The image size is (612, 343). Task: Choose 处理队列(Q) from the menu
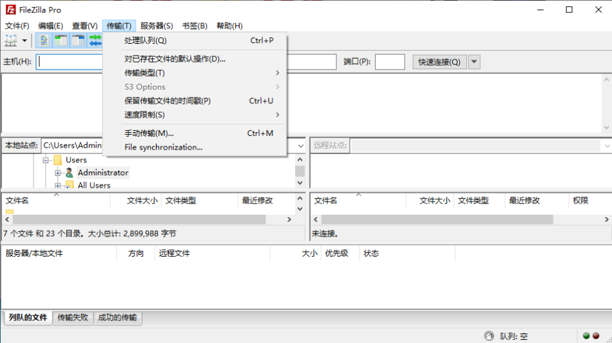pos(195,41)
